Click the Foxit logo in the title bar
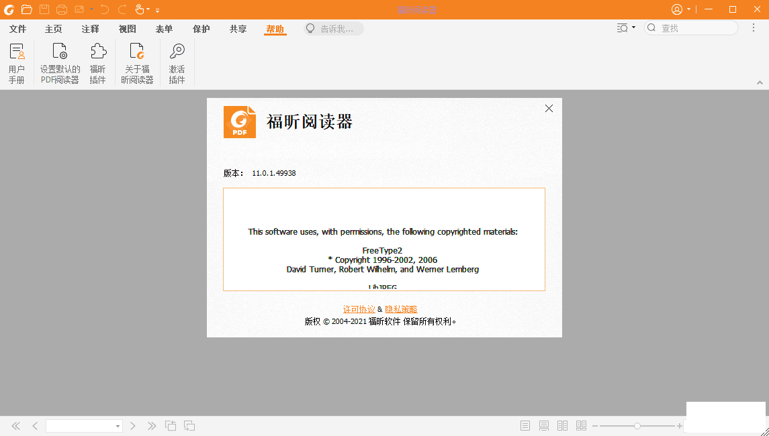769x436 pixels. tap(9, 9)
